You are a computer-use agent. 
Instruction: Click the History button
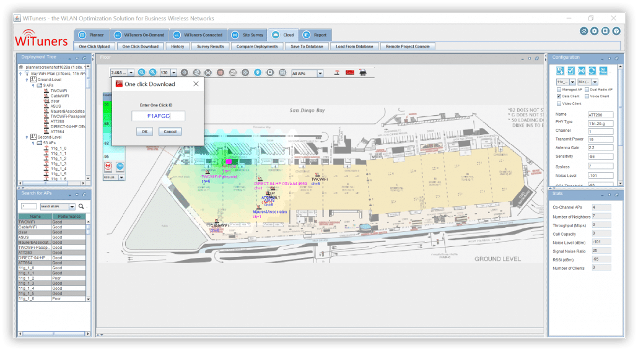(177, 46)
